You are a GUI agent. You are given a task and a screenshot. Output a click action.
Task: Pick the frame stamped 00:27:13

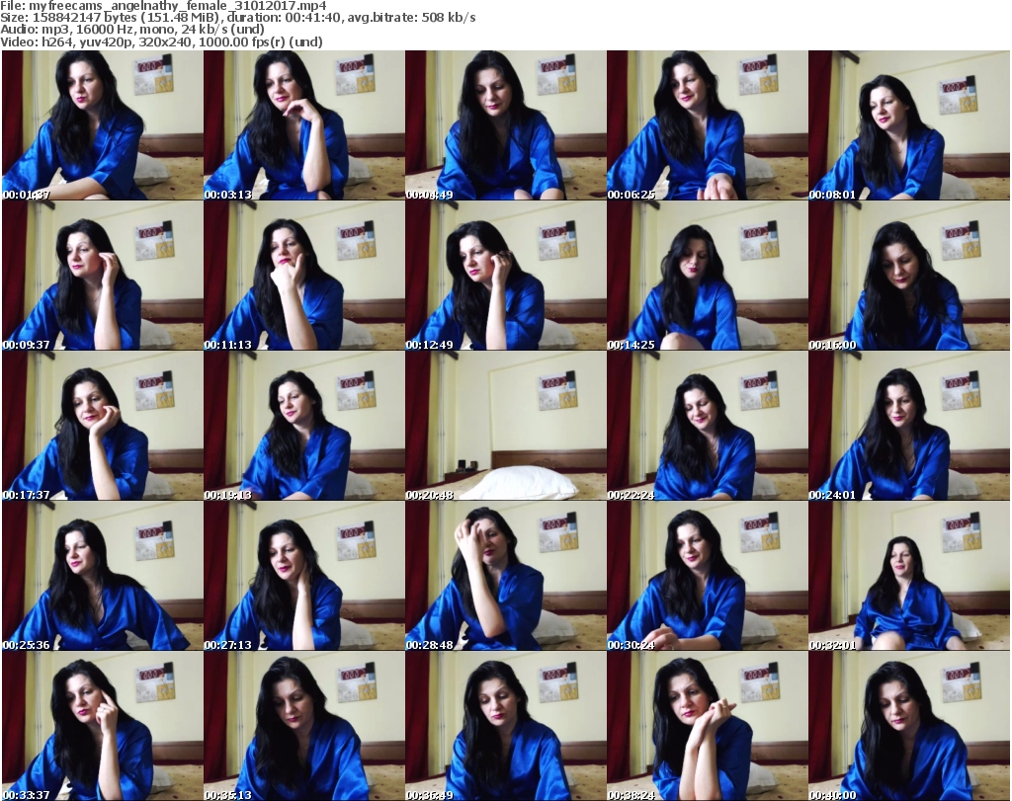304,576
